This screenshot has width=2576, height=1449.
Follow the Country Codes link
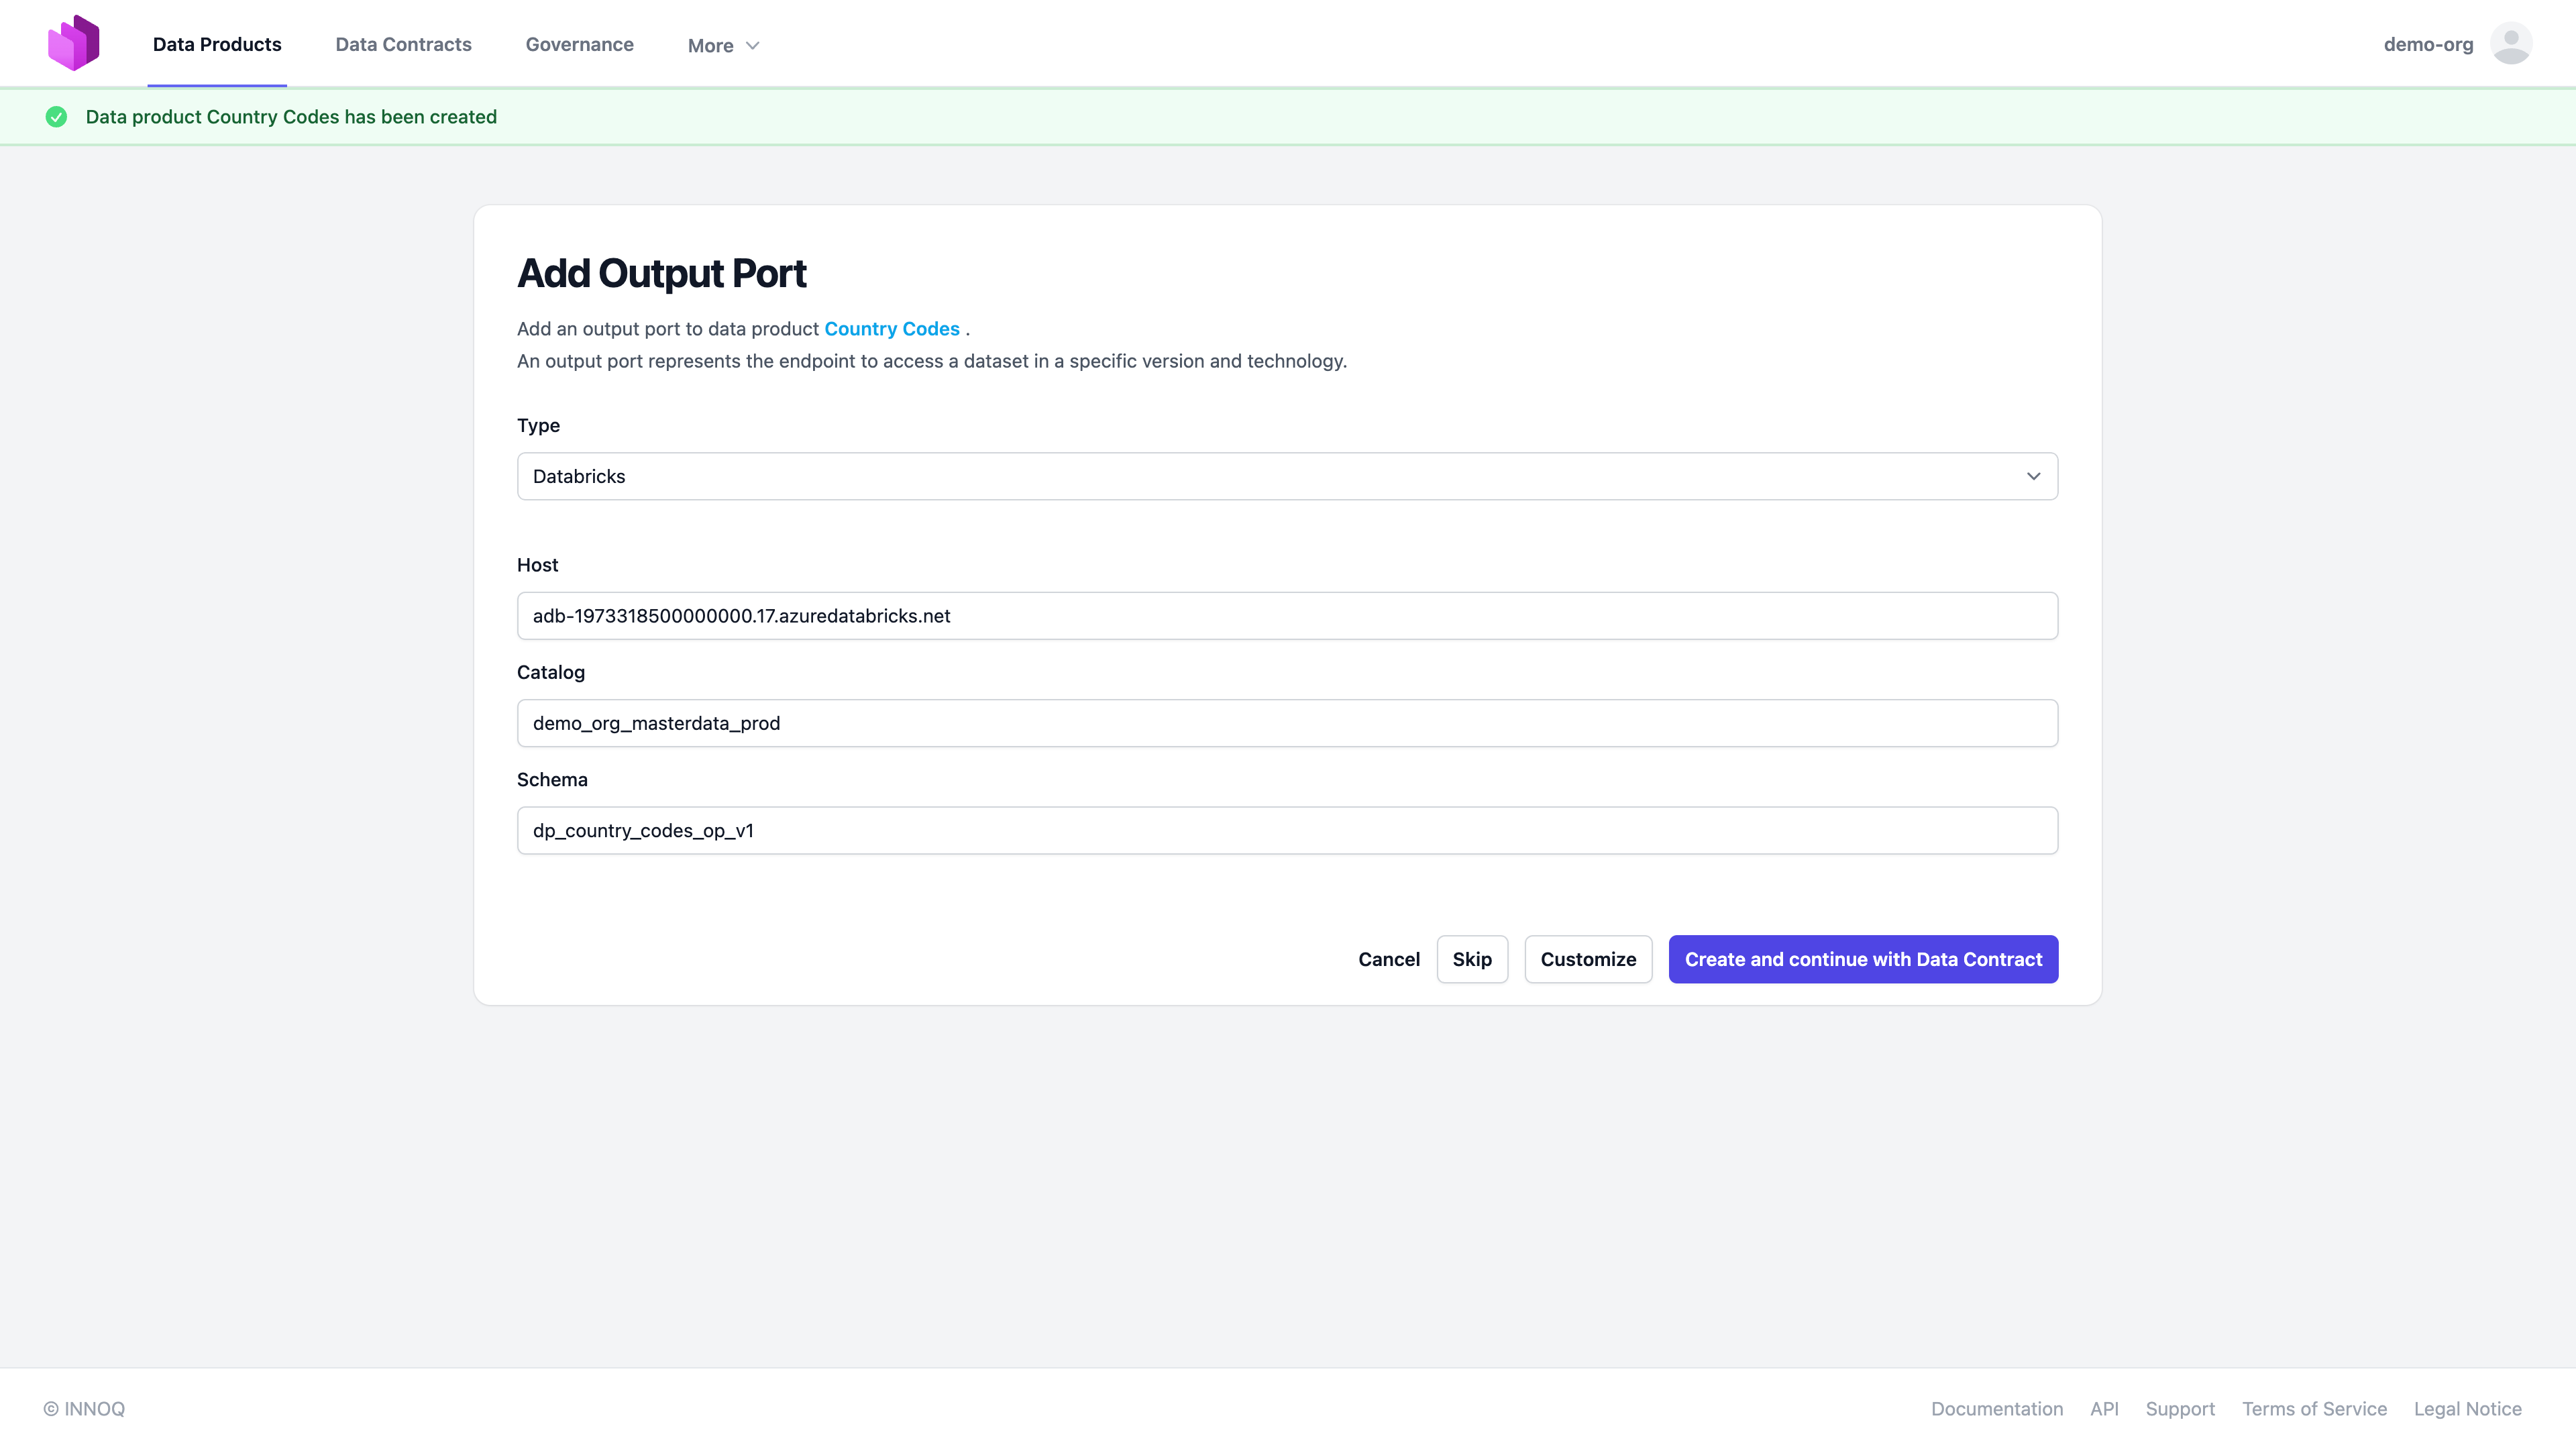point(891,329)
